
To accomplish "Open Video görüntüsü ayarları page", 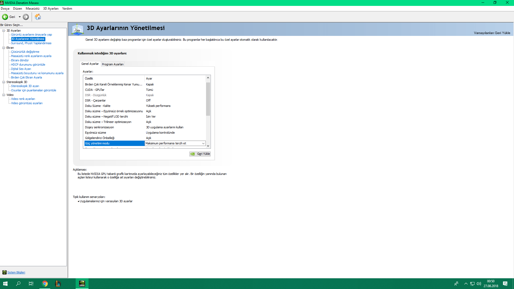I will [x=27, y=103].
